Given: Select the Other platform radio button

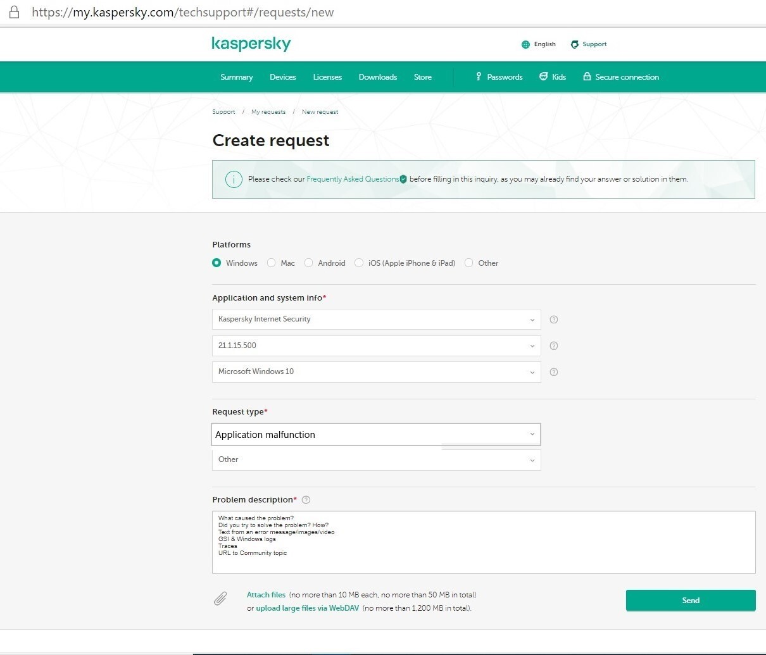Looking at the screenshot, I should [468, 263].
